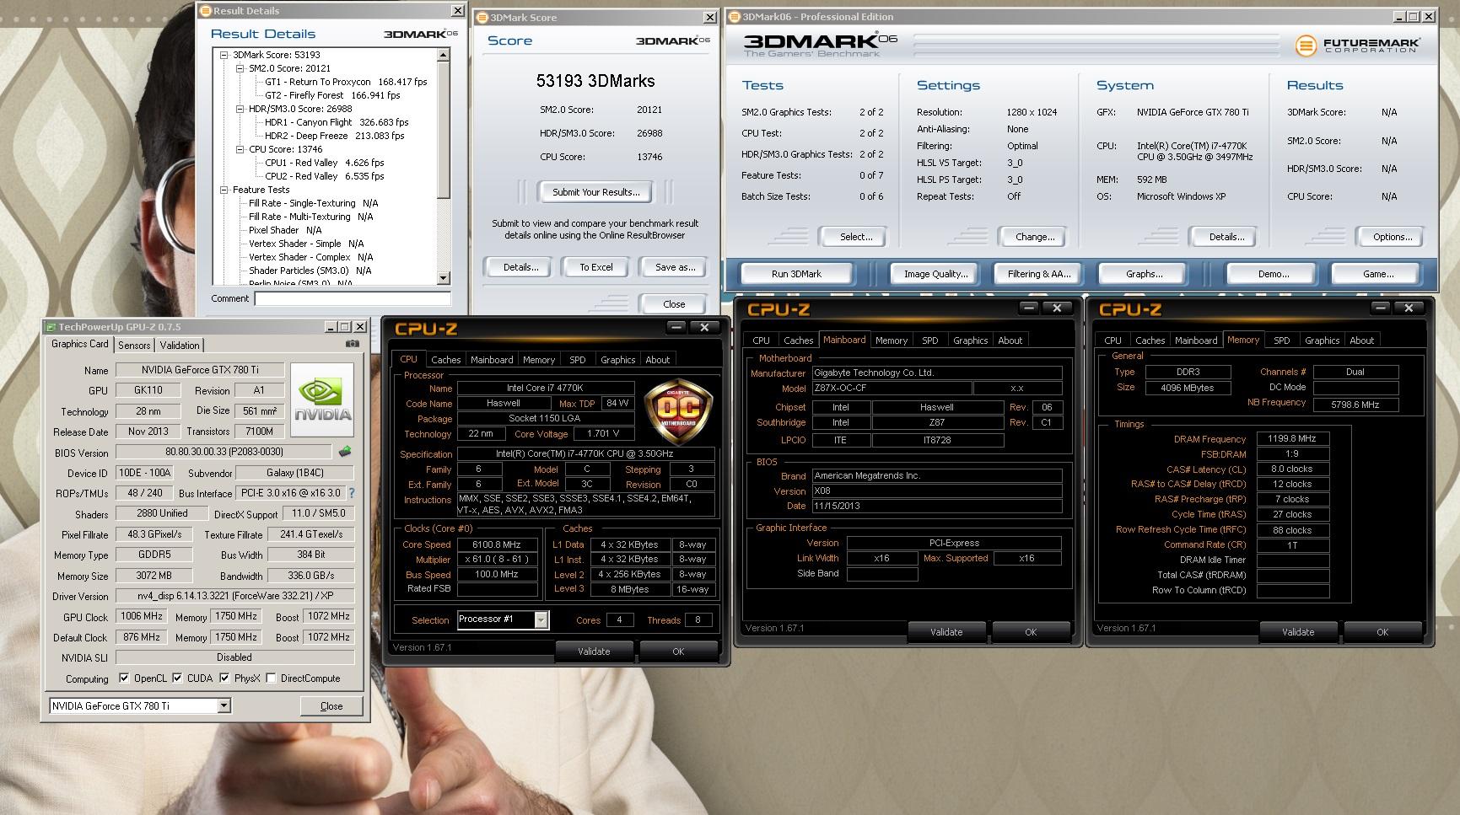Click the Run 3DMark button
1460x815 pixels.
(x=796, y=274)
